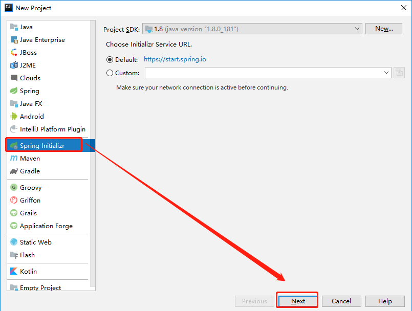Expand the Custom URL dropdown arrow
This screenshot has width=412, height=311.
tap(386, 73)
